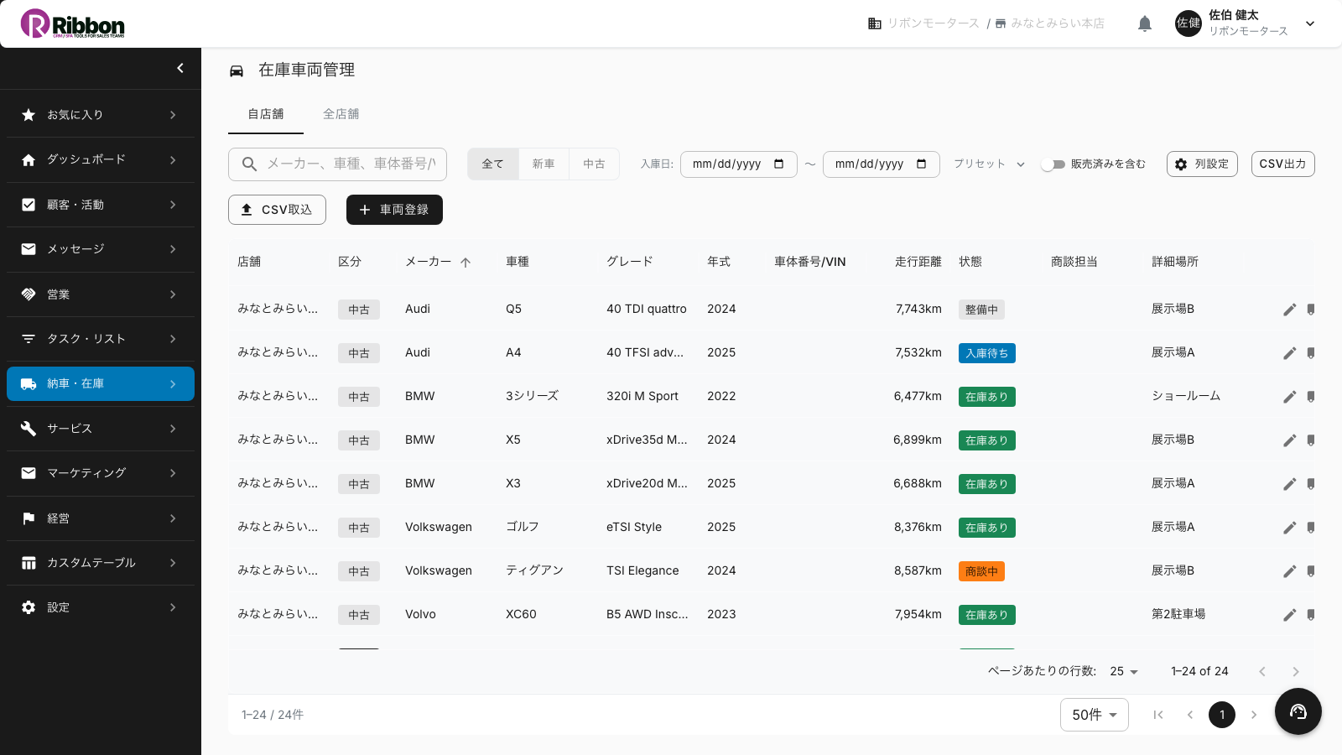Click the 320i M Sport grade cell
1342x755 pixels.
[x=642, y=396]
